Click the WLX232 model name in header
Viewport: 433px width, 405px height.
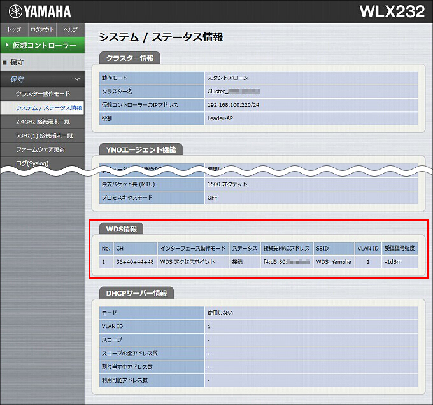tap(392, 11)
